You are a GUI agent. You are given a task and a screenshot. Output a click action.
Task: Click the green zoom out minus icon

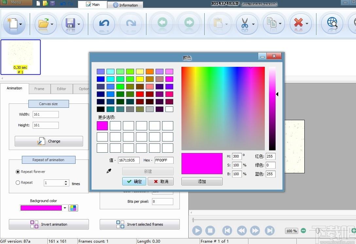(x=303, y=231)
